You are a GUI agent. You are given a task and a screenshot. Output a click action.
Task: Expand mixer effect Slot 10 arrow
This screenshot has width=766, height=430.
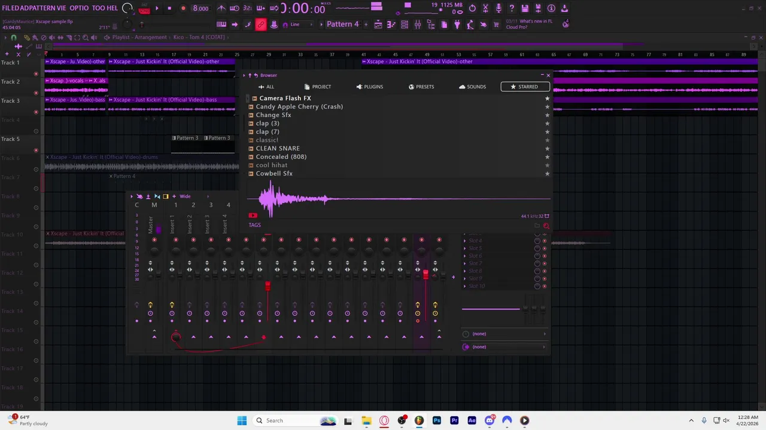point(465,286)
